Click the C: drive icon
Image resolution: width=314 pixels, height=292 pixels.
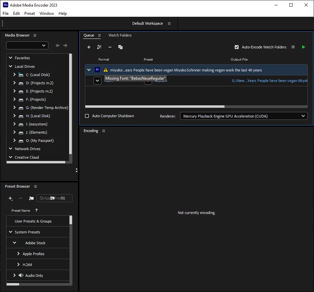click(x=21, y=75)
